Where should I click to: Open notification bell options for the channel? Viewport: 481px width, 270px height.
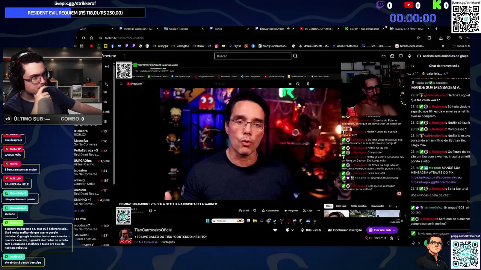click(289, 230)
